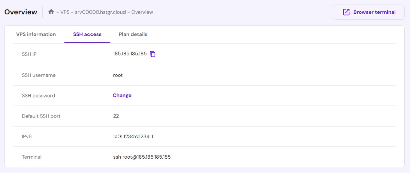This screenshot has width=410, height=173.
Task: Click the root username value
Action: [118, 75]
